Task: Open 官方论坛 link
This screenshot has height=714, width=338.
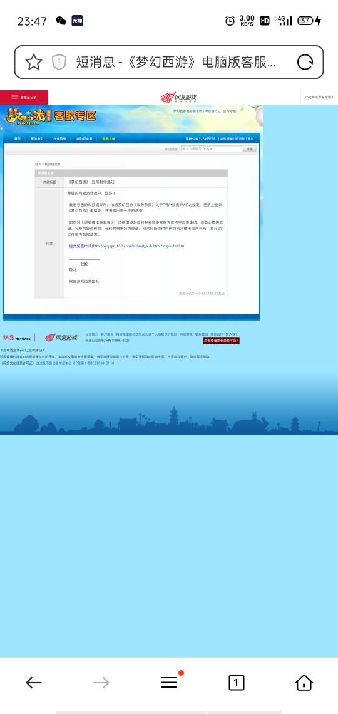Action: point(230,111)
